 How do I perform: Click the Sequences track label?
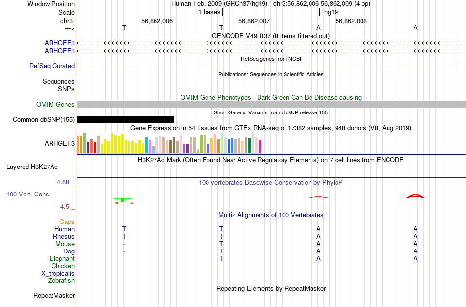[x=58, y=81]
